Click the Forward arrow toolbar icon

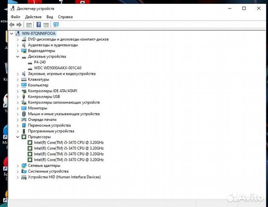[x=19, y=25]
